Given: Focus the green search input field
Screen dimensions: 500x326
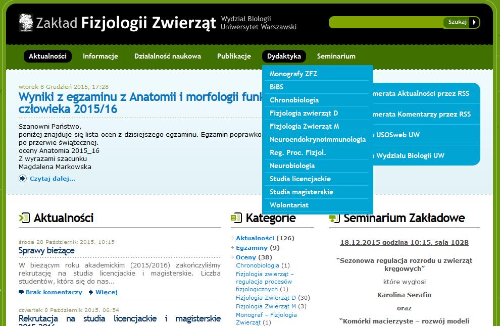Looking at the screenshot, I should pyautogui.click(x=386, y=22).
